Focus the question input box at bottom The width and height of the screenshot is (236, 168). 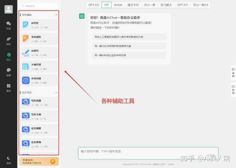click(148, 153)
